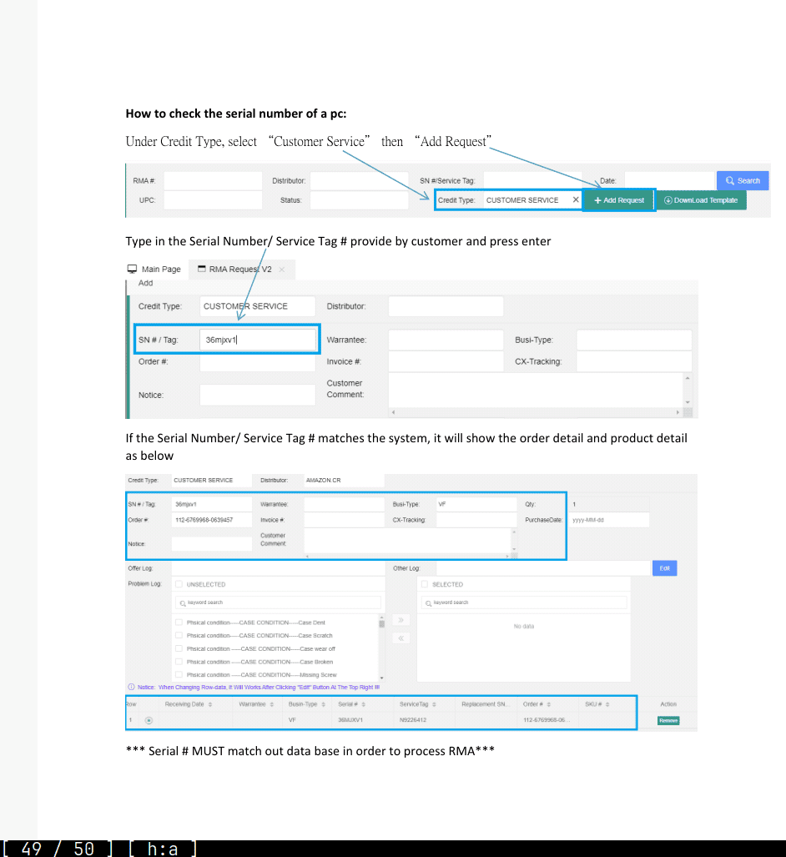
Task: Sort table by Receiving Date sort icon
Action: 210,704
